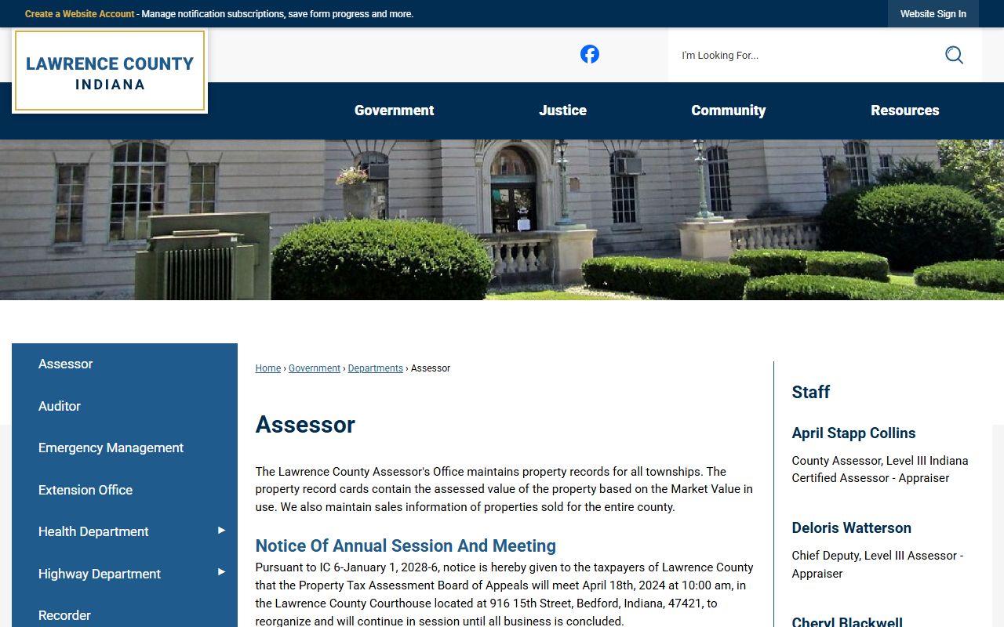Open the Resources menu
This screenshot has height=627, width=1004.
pyautogui.click(x=904, y=111)
